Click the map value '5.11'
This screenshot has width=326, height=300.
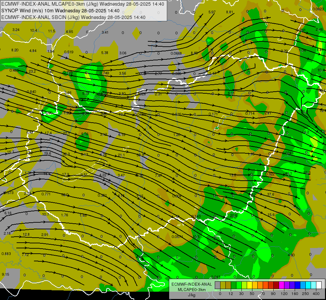coord(231,93)
